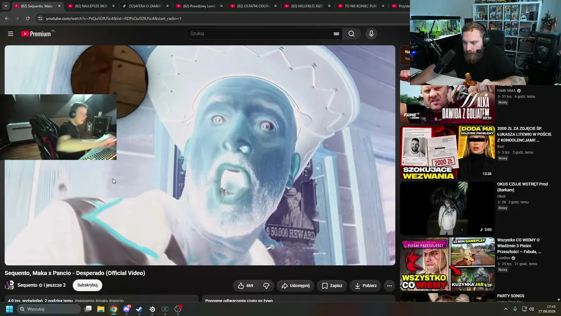Image resolution: width=561 pixels, height=316 pixels.
Task: Click the magnifier search button
Action: [x=352, y=34]
